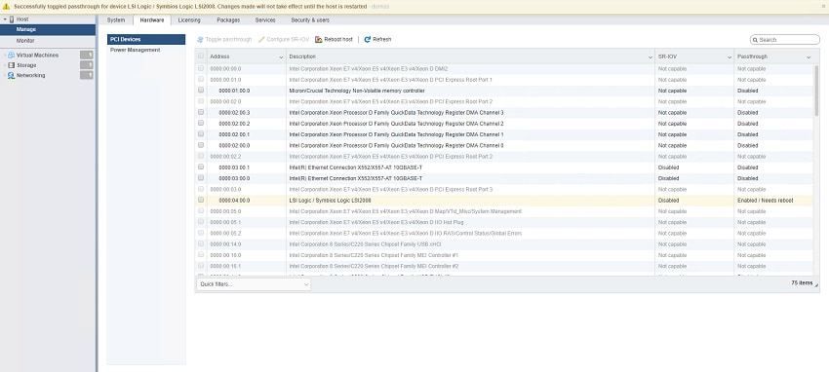
Task: Click the table vertical scrollbar thumb
Action: coord(816,91)
